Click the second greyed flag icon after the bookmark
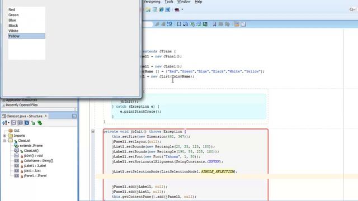The width and height of the screenshot is (358, 201). pyautogui.click(x=228, y=24)
